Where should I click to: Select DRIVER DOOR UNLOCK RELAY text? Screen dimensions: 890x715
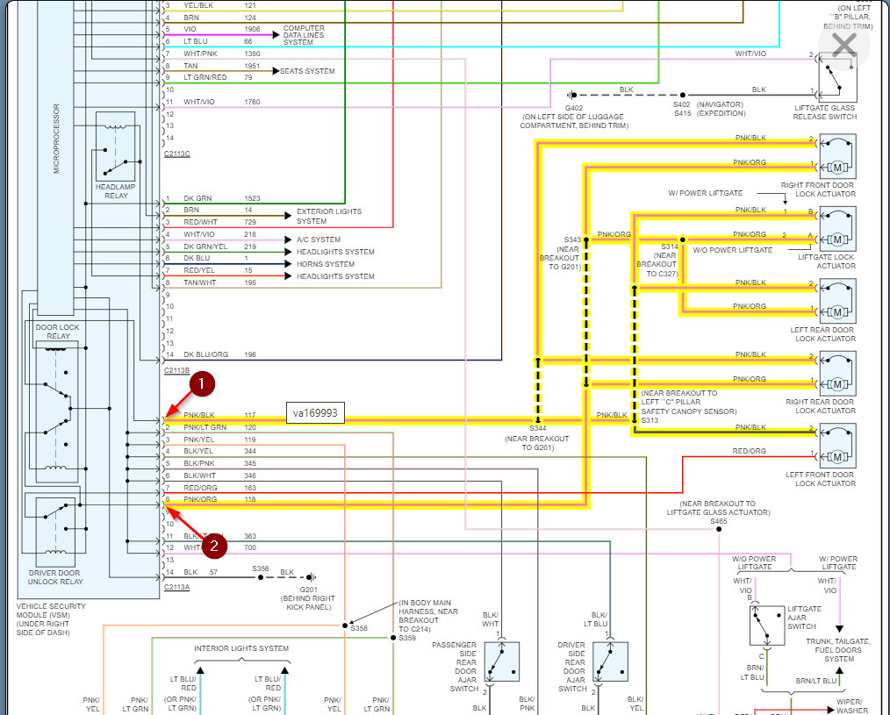click(55, 577)
